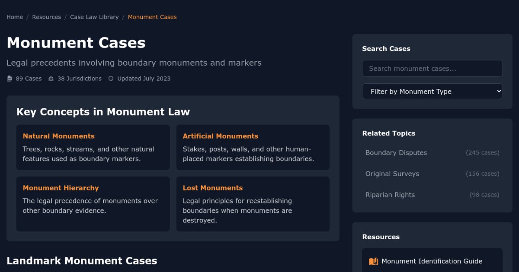Click the Landmark Monument Cases heading
519x272 pixels.
(x=82, y=261)
